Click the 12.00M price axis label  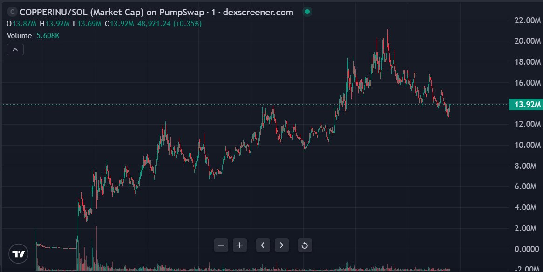pos(528,124)
